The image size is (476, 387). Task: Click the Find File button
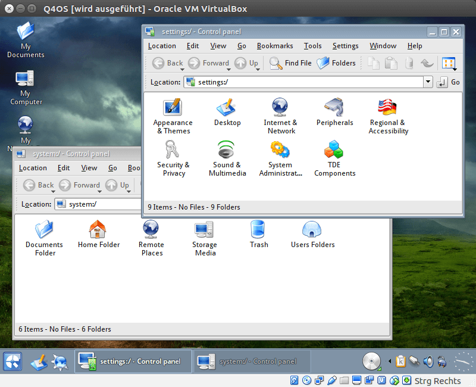[x=290, y=63]
